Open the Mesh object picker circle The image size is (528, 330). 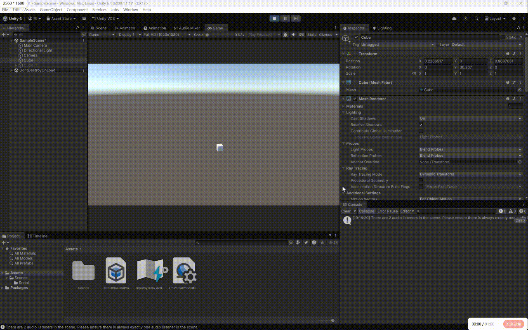point(520,90)
